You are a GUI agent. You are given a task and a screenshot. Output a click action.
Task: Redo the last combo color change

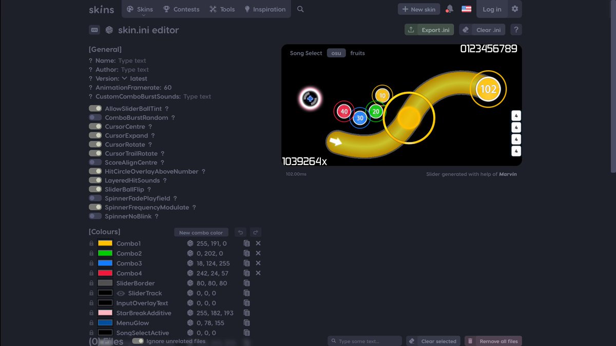tap(255, 232)
